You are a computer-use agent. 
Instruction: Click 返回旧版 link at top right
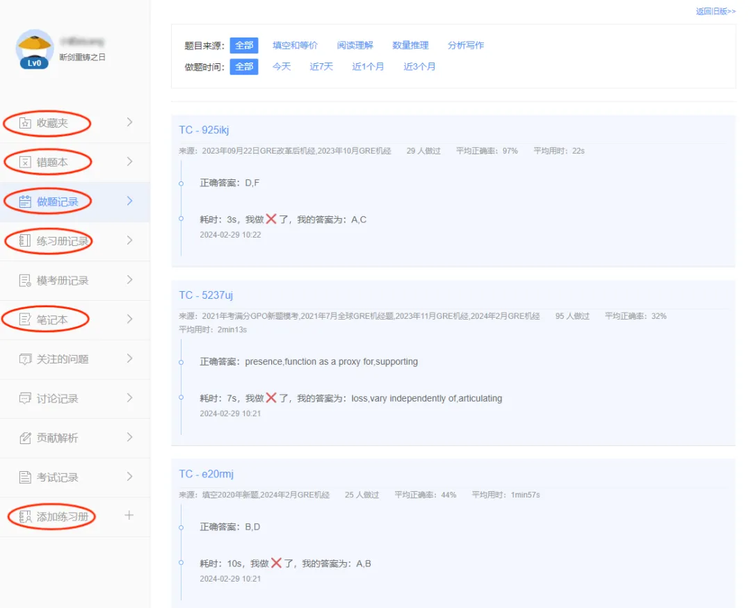[715, 11]
